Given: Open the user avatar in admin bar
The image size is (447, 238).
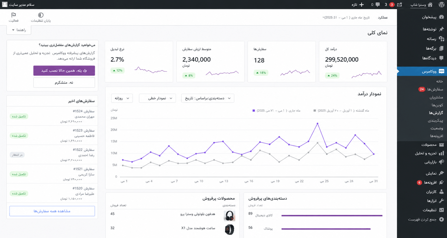Looking at the screenshot, I should [x=5, y=5].
